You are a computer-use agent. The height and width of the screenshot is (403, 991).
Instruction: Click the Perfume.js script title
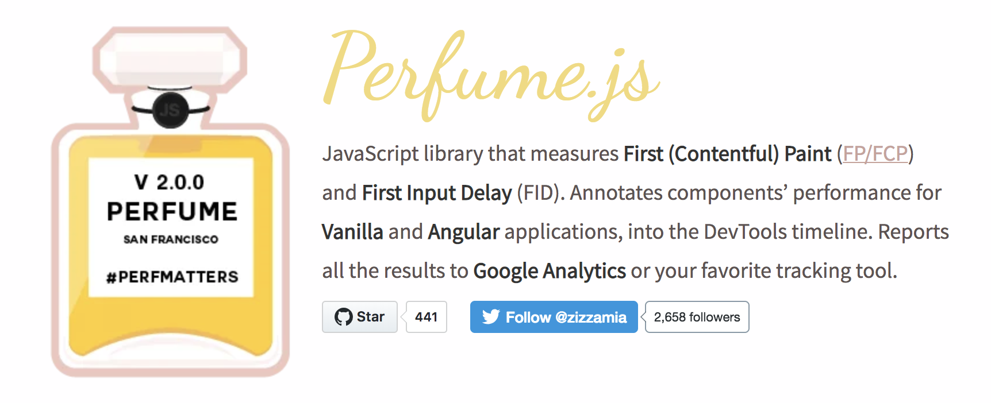[x=491, y=75]
